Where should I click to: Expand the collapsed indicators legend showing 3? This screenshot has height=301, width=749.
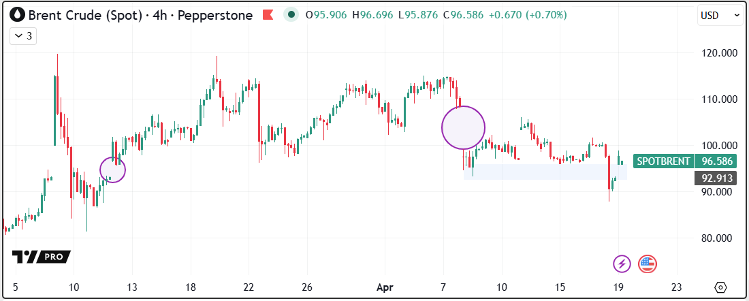[23, 36]
